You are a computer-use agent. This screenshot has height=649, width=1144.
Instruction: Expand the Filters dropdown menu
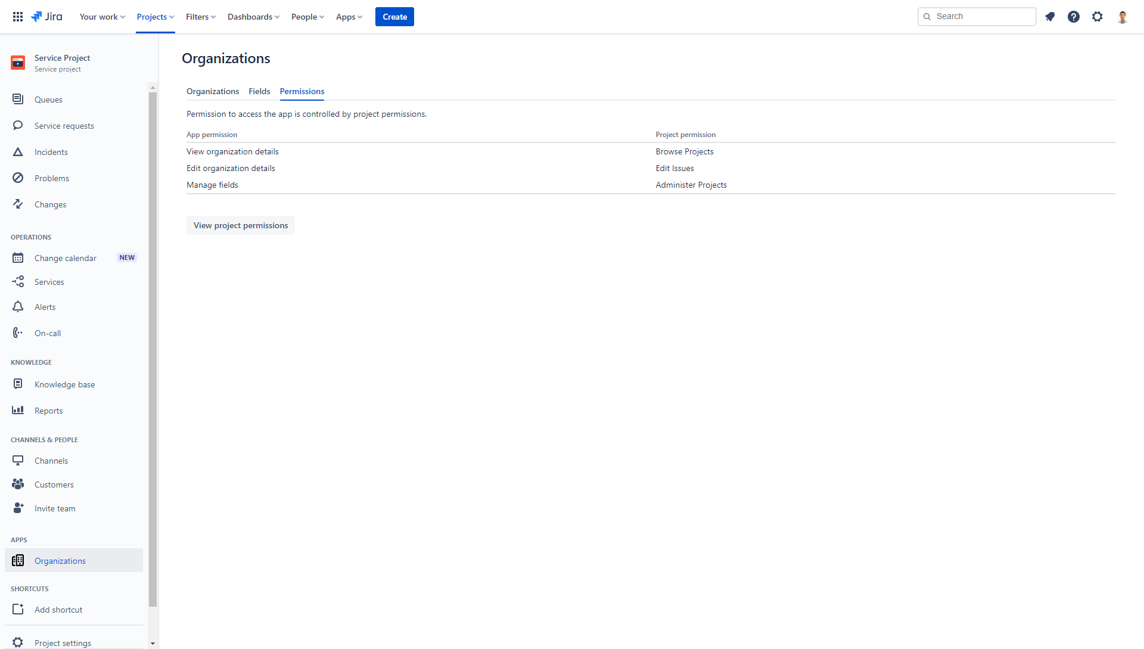[200, 17]
